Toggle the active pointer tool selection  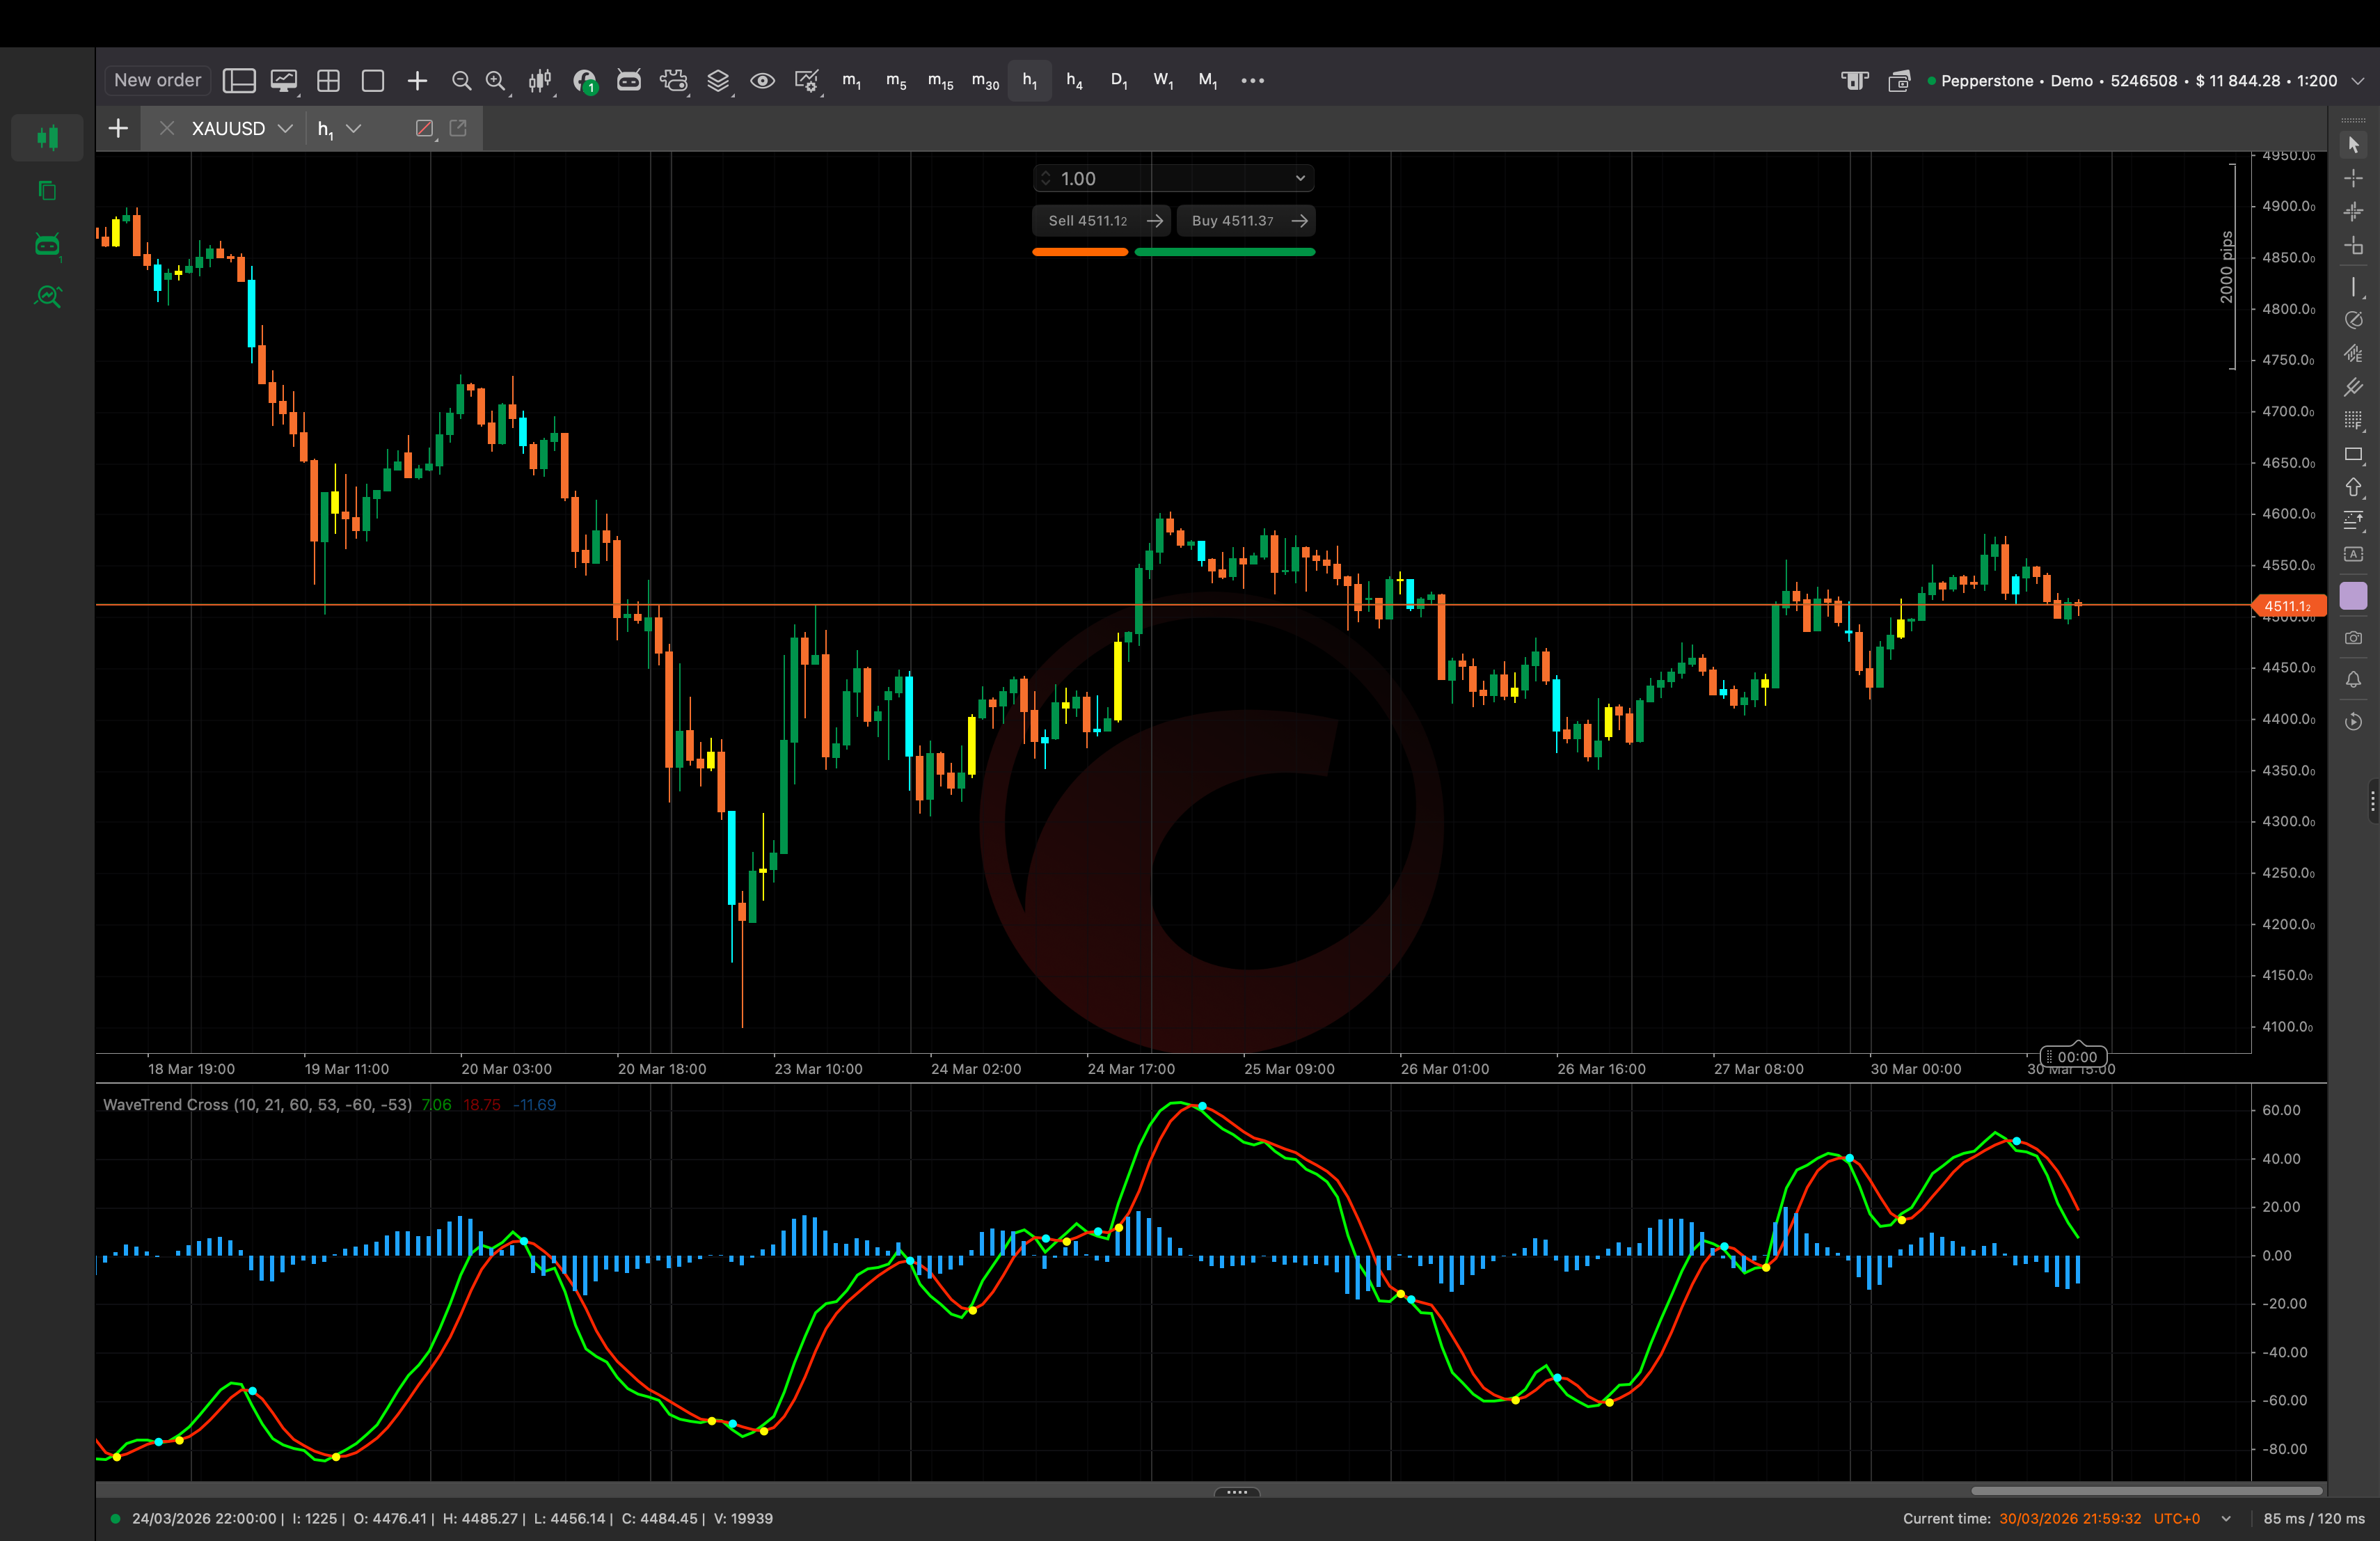coord(2354,144)
